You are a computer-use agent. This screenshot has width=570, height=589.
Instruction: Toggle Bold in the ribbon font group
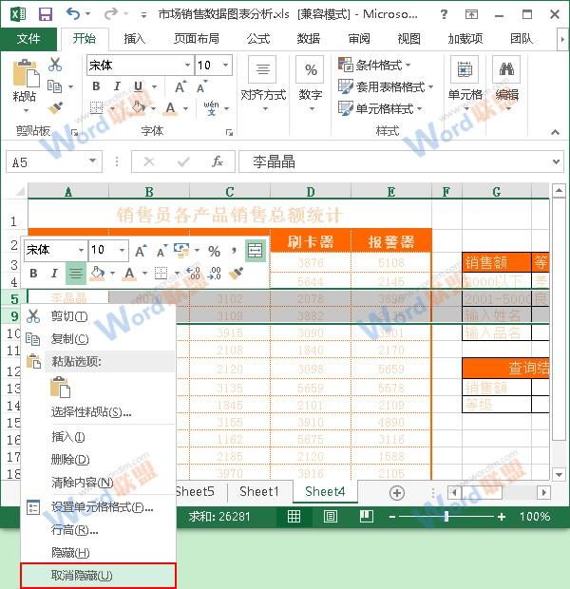(x=96, y=86)
